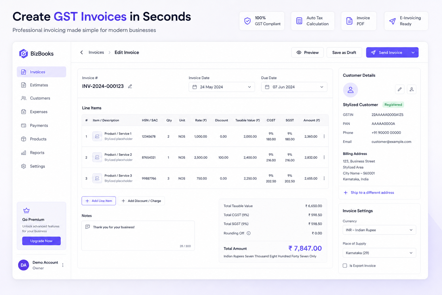
Task: Click the phone number +91 90000 00000
Action: (386, 133)
